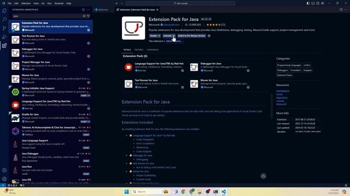
Task: Switch to the Welcome tab
Action: click(x=101, y=10)
